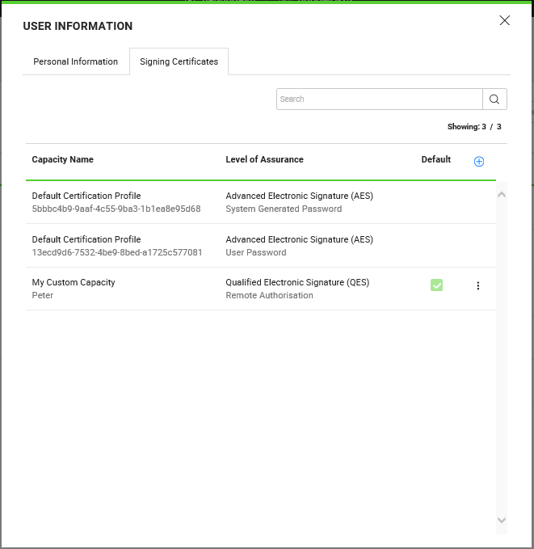Click the Level of Assurance column header

coord(264,159)
